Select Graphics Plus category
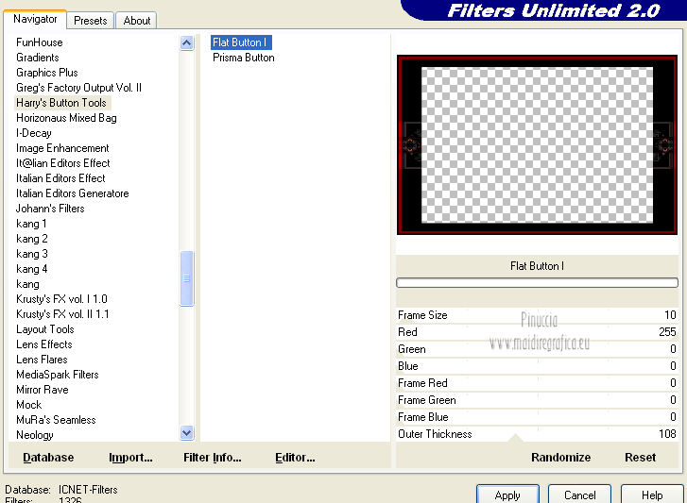 [x=47, y=73]
